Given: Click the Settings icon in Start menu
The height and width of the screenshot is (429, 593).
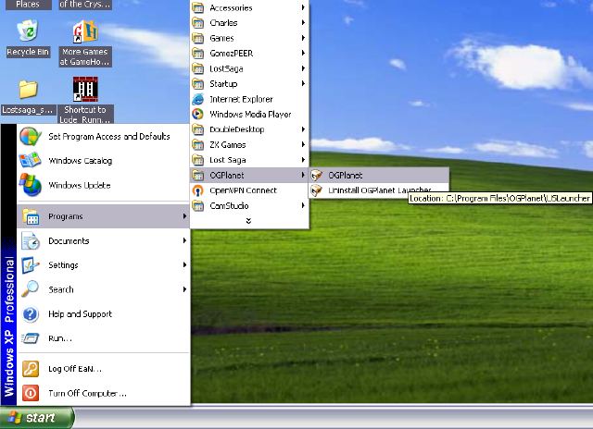Looking at the screenshot, I should tap(31, 264).
